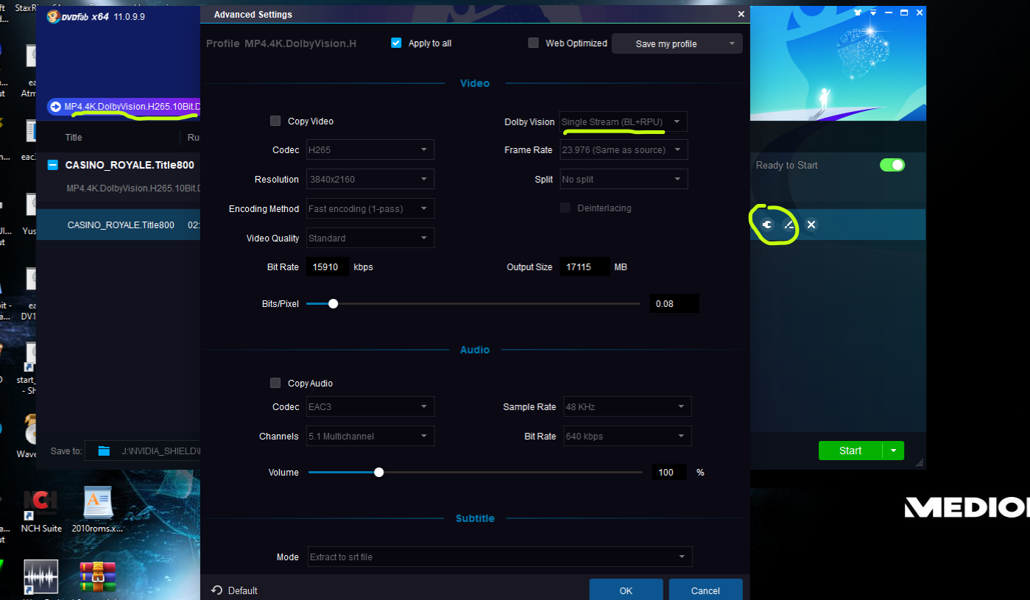Viewport: 1030px width, 600px height.
Task: Remove the title with the X icon
Action: tap(811, 225)
